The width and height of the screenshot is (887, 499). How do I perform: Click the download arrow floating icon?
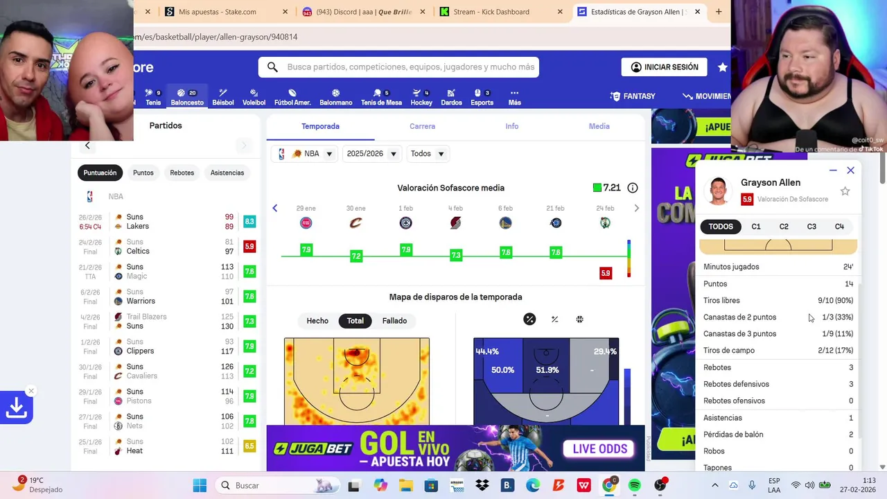[x=17, y=408]
